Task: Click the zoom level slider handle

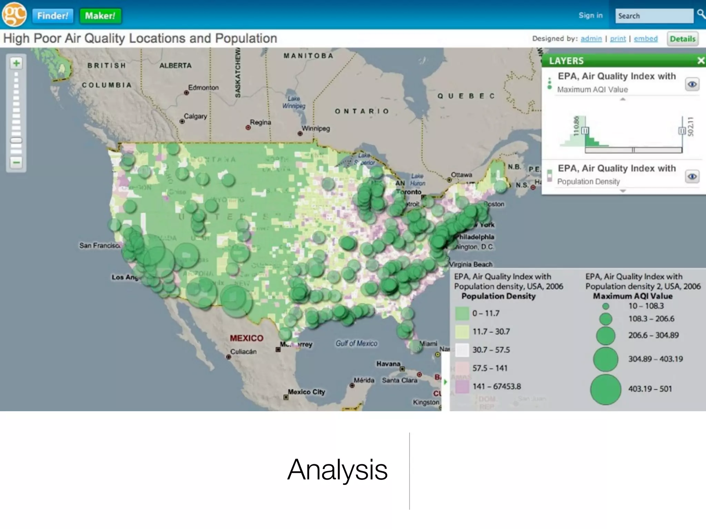Action: pos(16,140)
